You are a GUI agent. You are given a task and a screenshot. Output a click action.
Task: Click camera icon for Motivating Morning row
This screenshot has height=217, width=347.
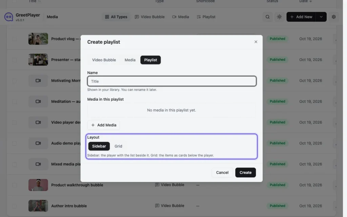(38, 81)
